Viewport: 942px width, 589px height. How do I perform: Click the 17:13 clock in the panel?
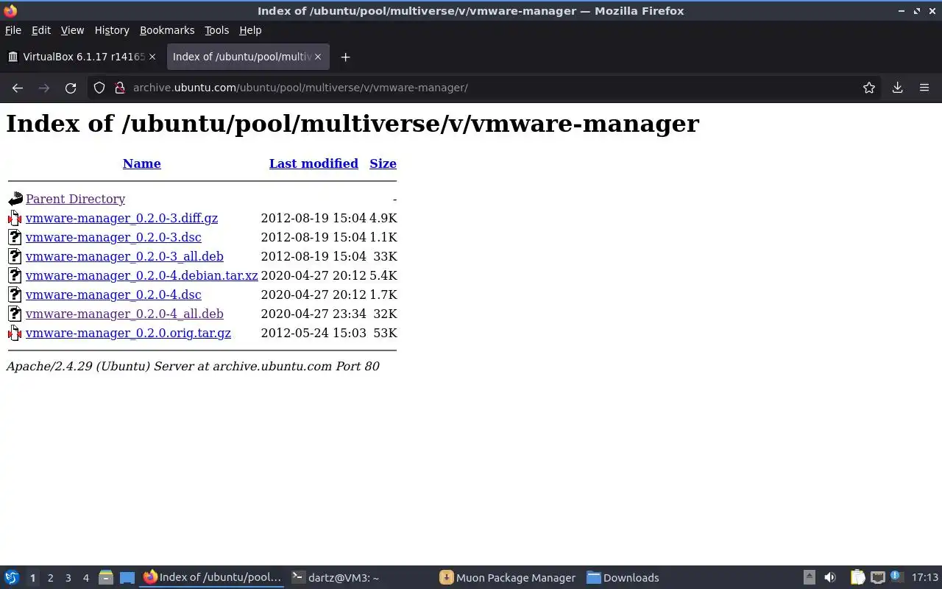click(924, 578)
